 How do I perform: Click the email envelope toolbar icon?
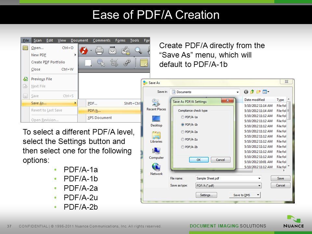pos(112,50)
